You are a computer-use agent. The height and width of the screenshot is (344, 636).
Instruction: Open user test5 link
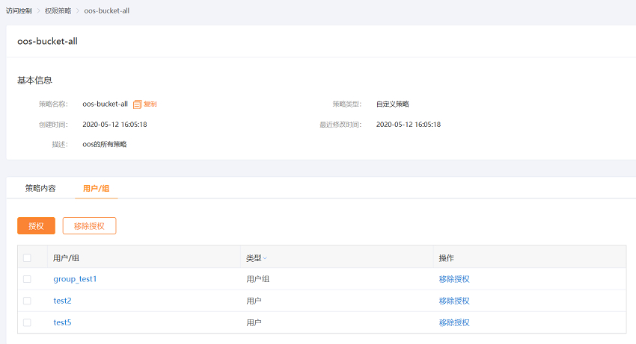(x=62, y=322)
